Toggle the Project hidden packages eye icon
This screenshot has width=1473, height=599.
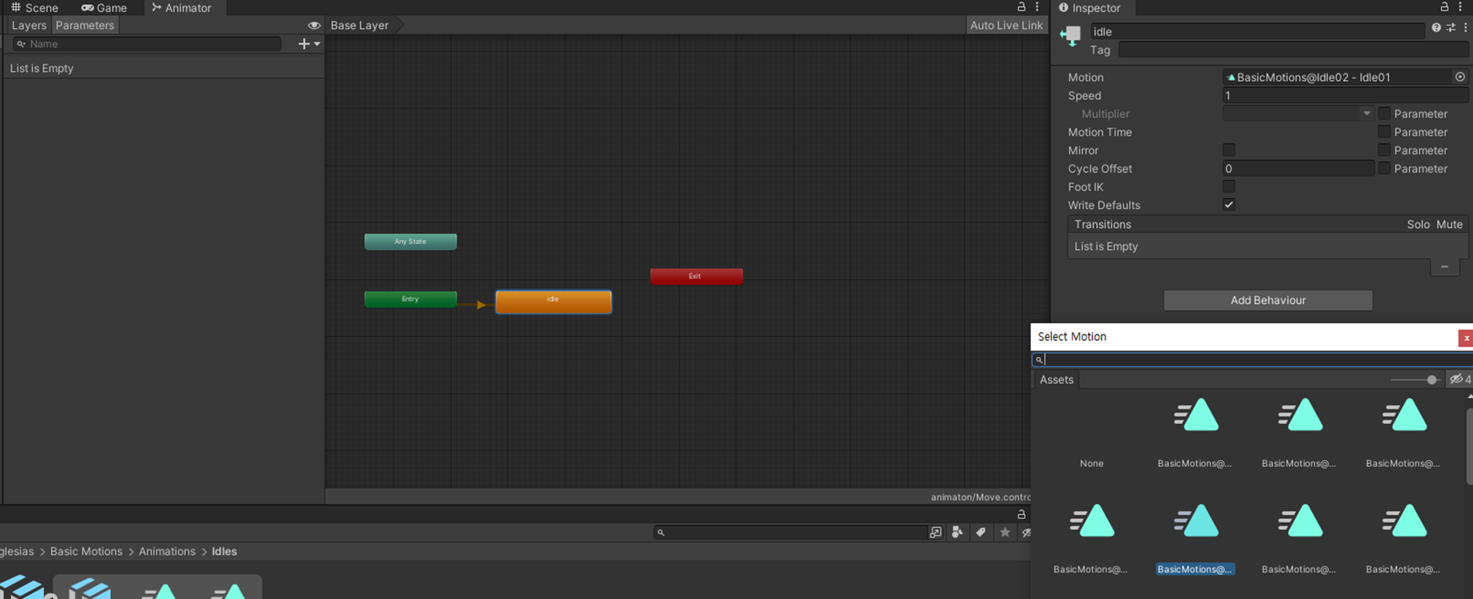[x=1026, y=532]
